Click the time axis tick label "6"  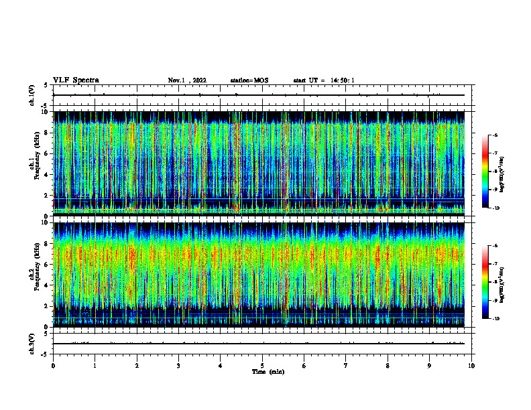coord(304,366)
